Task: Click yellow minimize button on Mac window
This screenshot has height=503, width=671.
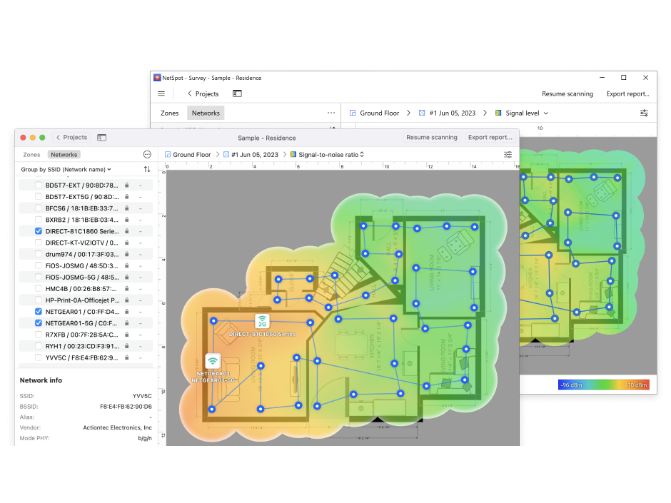Action: click(x=33, y=137)
